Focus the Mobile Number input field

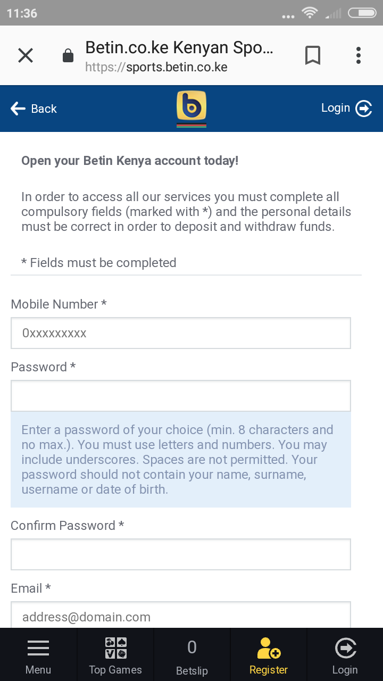tap(181, 333)
